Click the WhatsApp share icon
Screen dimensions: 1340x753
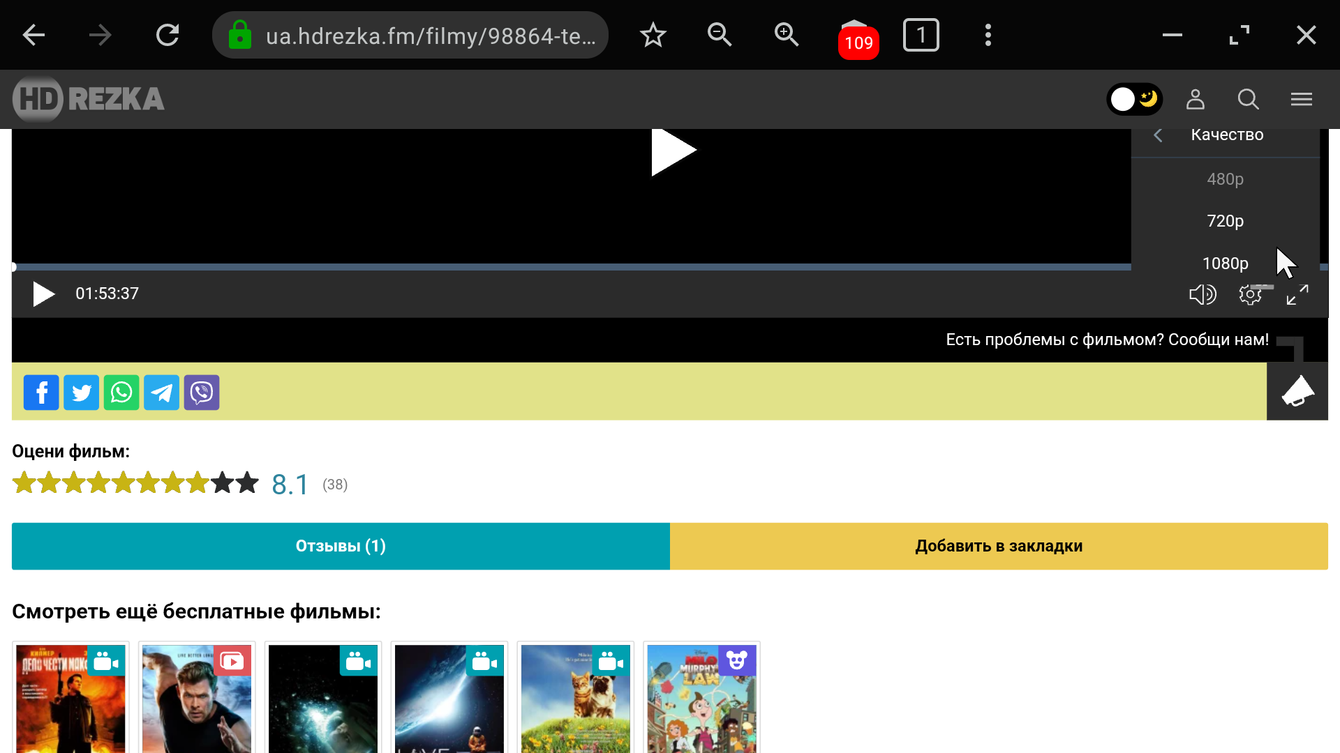pos(121,393)
